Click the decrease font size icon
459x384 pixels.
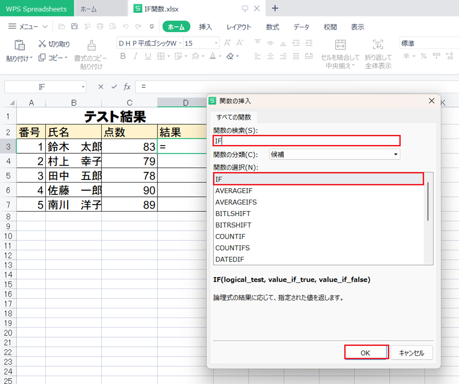click(240, 43)
